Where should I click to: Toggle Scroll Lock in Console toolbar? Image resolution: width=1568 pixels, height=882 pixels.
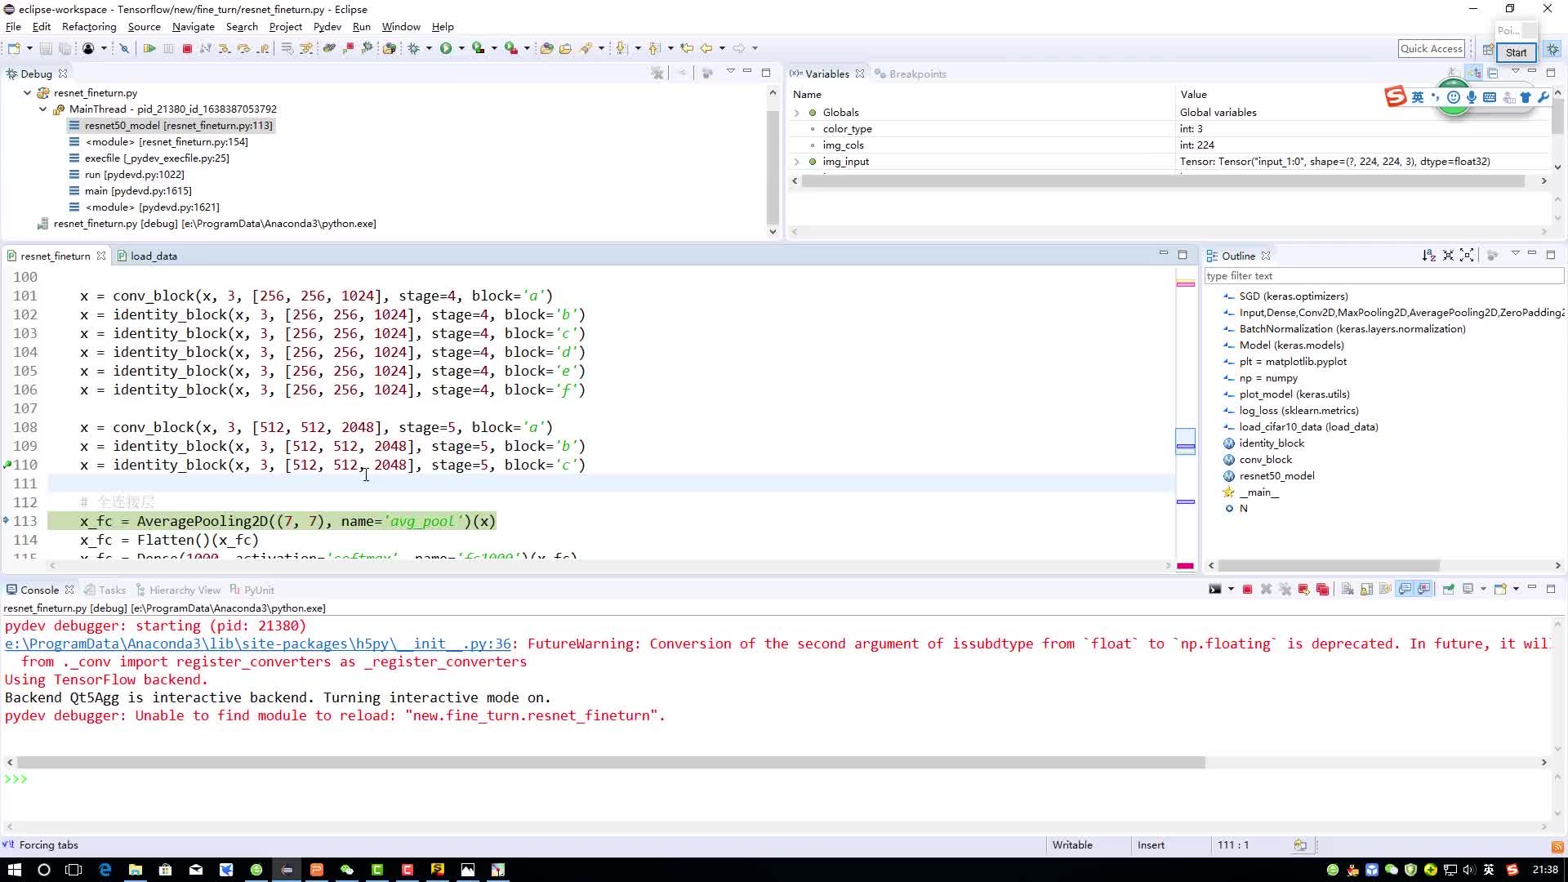pyautogui.click(x=1366, y=590)
